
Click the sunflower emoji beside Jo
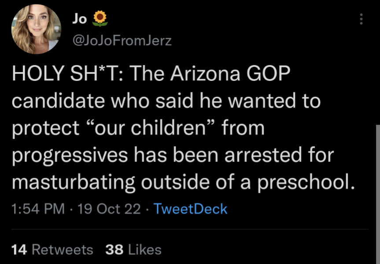click(x=100, y=18)
